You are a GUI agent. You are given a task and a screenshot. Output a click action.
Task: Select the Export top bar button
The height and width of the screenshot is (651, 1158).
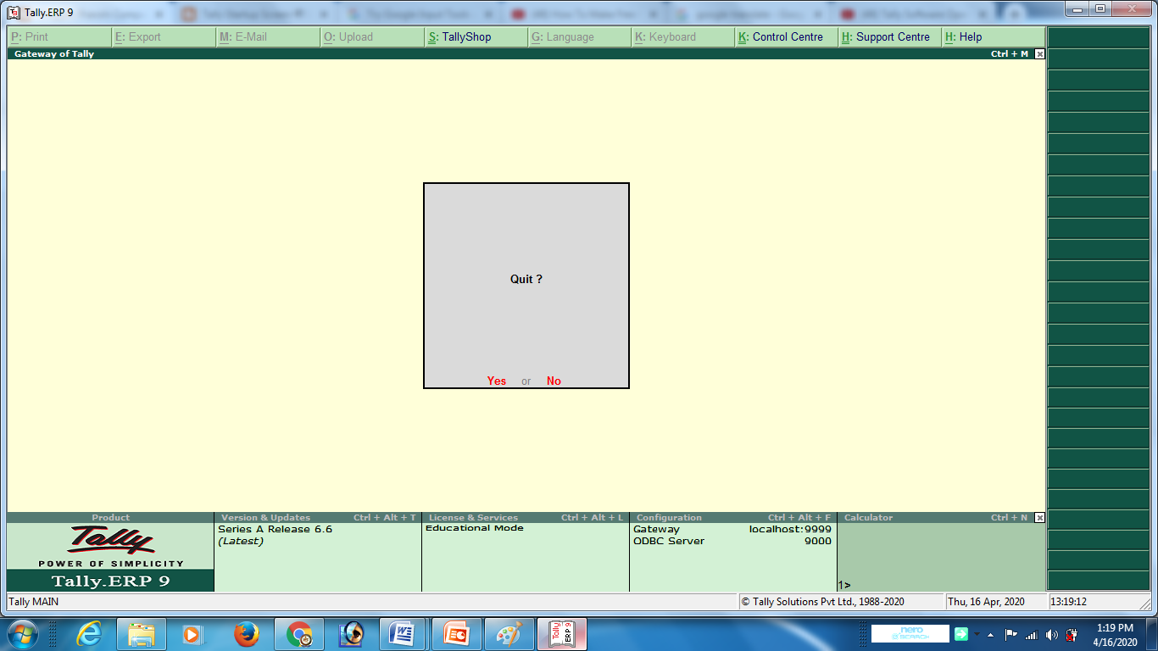tap(164, 37)
